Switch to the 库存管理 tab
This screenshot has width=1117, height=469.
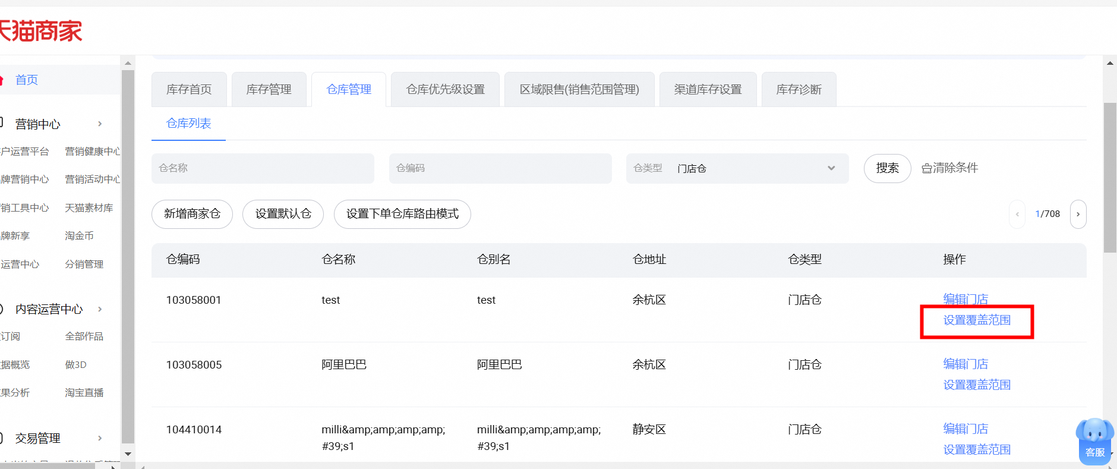(269, 90)
